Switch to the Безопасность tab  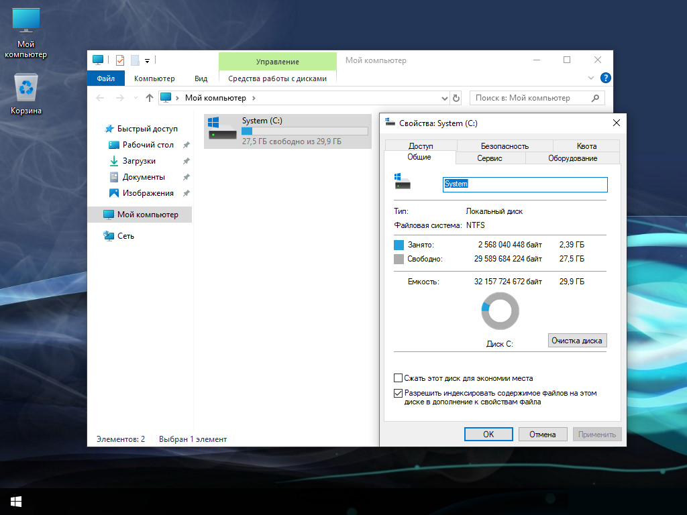coord(505,146)
